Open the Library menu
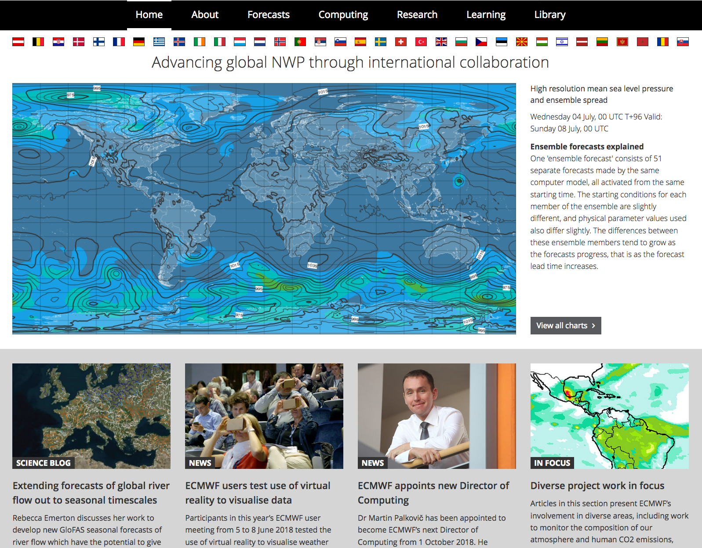Image resolution: width=702 pixels, height=548 pixels. click(550, 15)
